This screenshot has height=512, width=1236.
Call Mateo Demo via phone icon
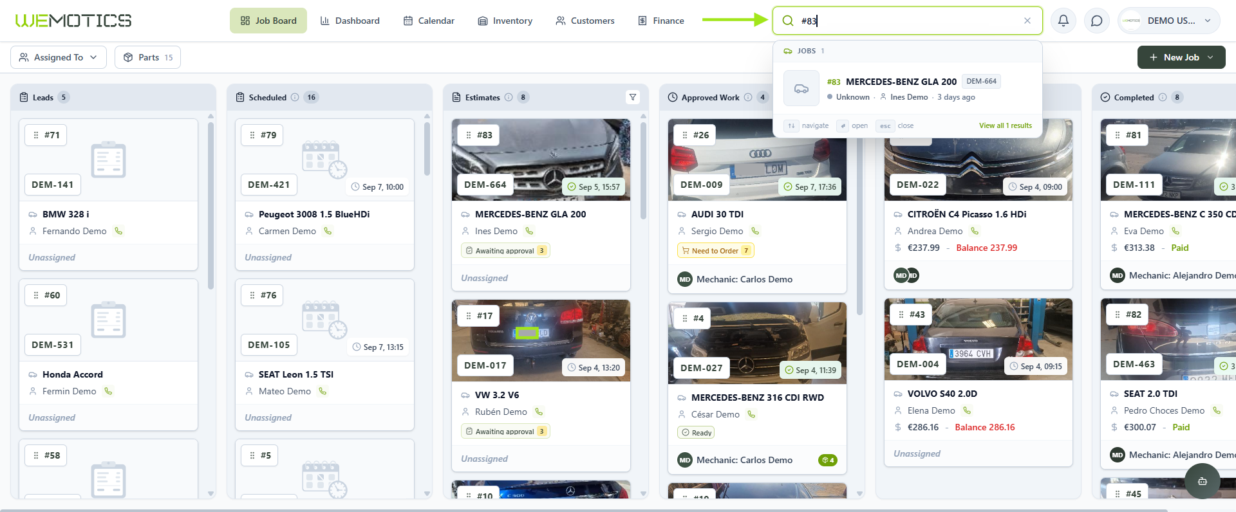[x=323, y=391]
